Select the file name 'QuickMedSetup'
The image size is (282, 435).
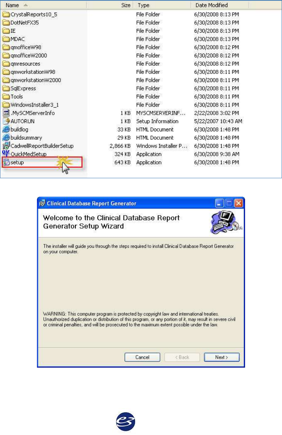(x=28, y=154)
